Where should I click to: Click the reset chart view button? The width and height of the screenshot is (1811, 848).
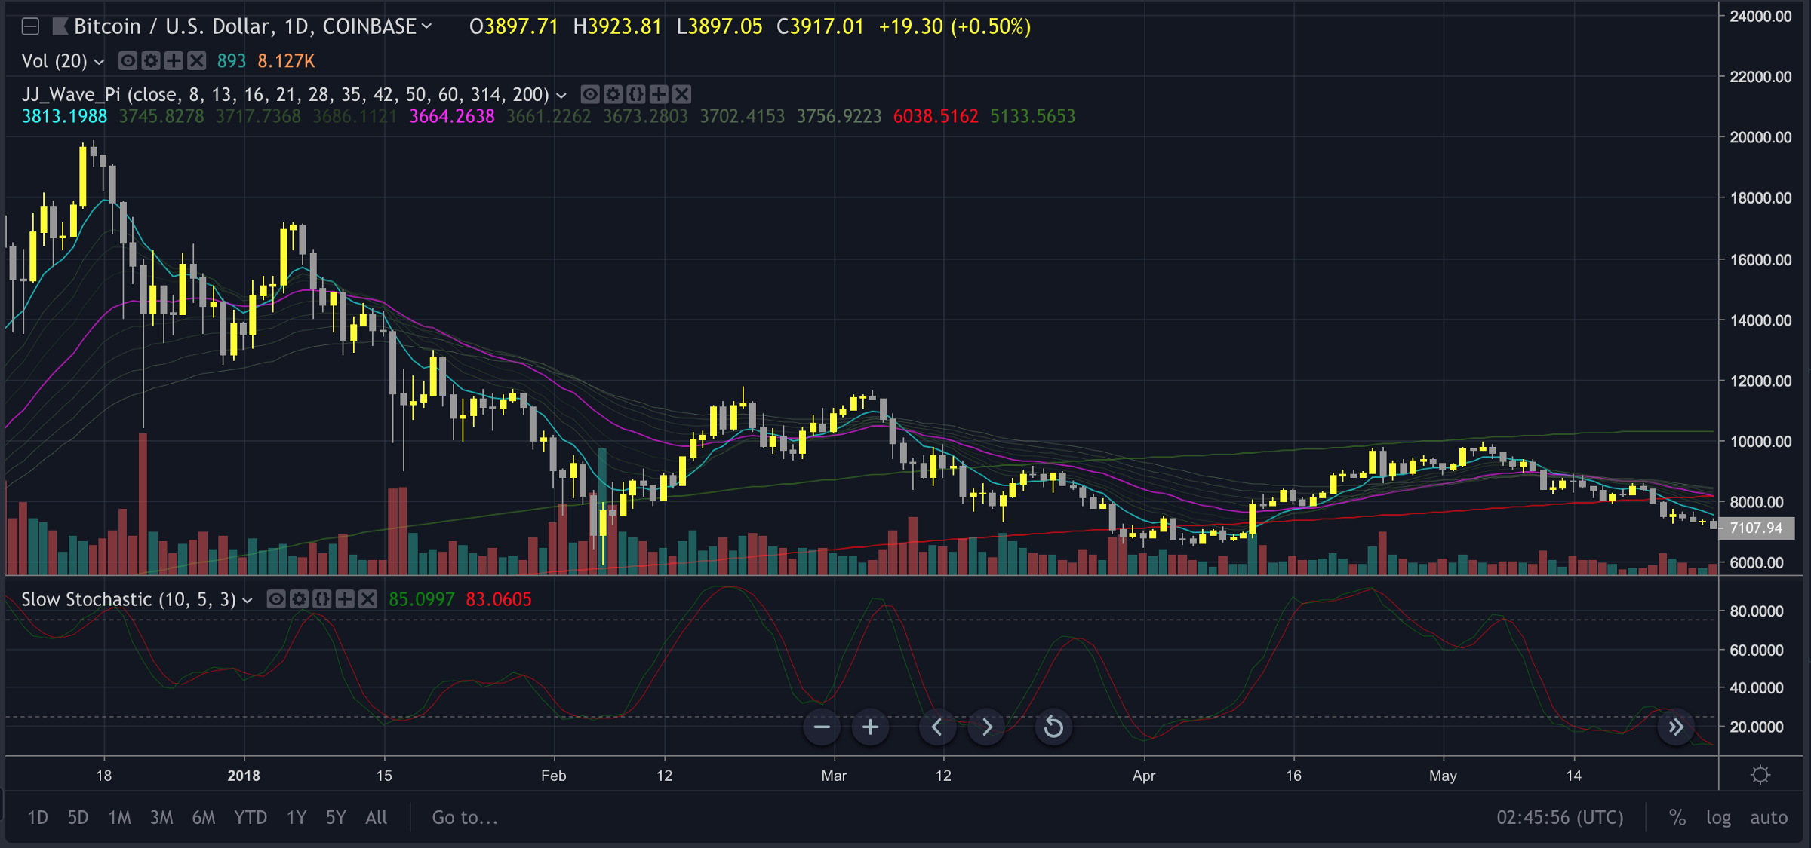(x=1053, y=727)
